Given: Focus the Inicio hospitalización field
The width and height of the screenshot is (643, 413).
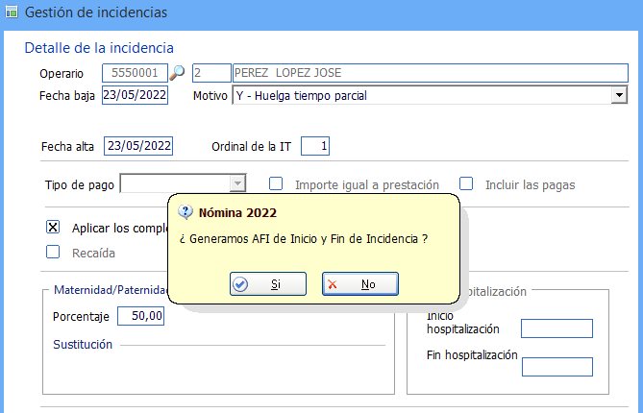Looking at the screenshot, I should tap(556, 329).
